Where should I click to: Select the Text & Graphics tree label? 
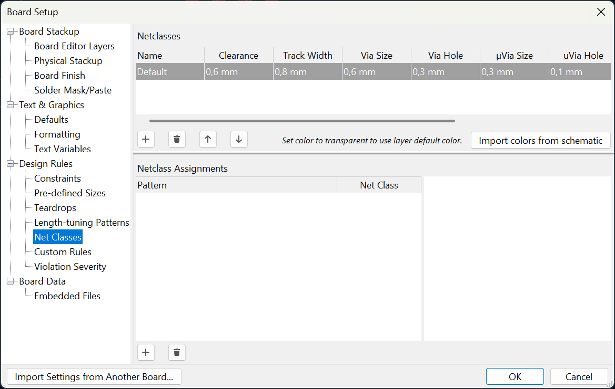pyautogui.click(x=52, y=105)
